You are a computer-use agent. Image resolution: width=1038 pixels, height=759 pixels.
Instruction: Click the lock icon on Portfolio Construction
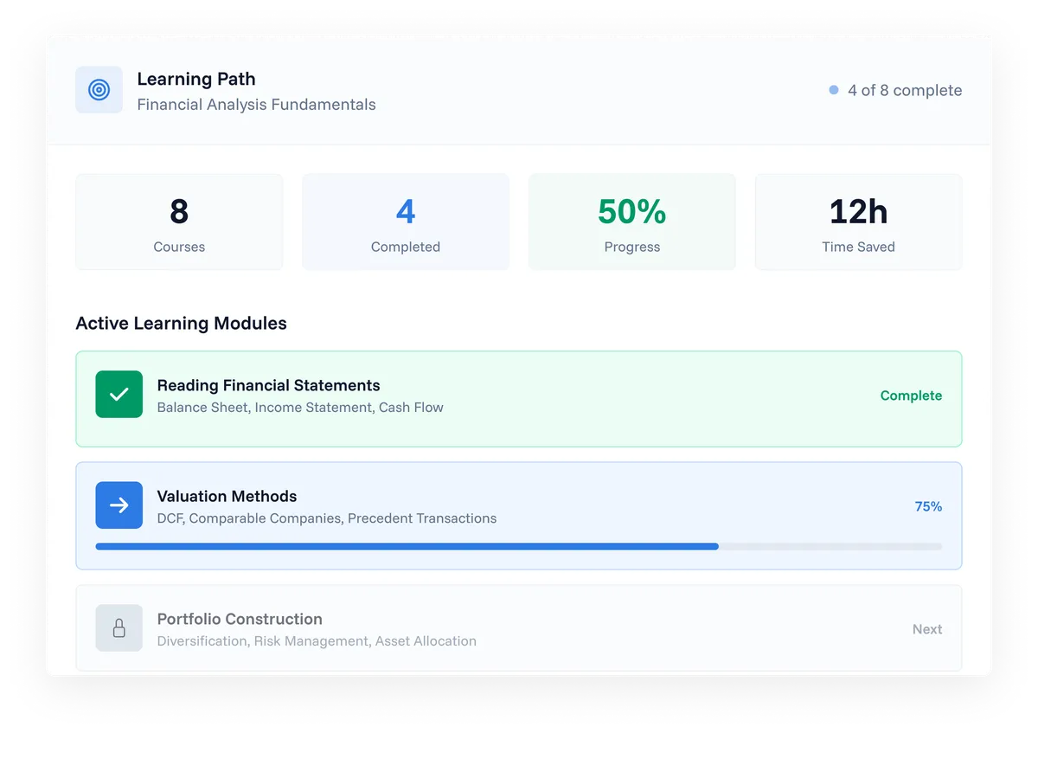pos(119,628)
